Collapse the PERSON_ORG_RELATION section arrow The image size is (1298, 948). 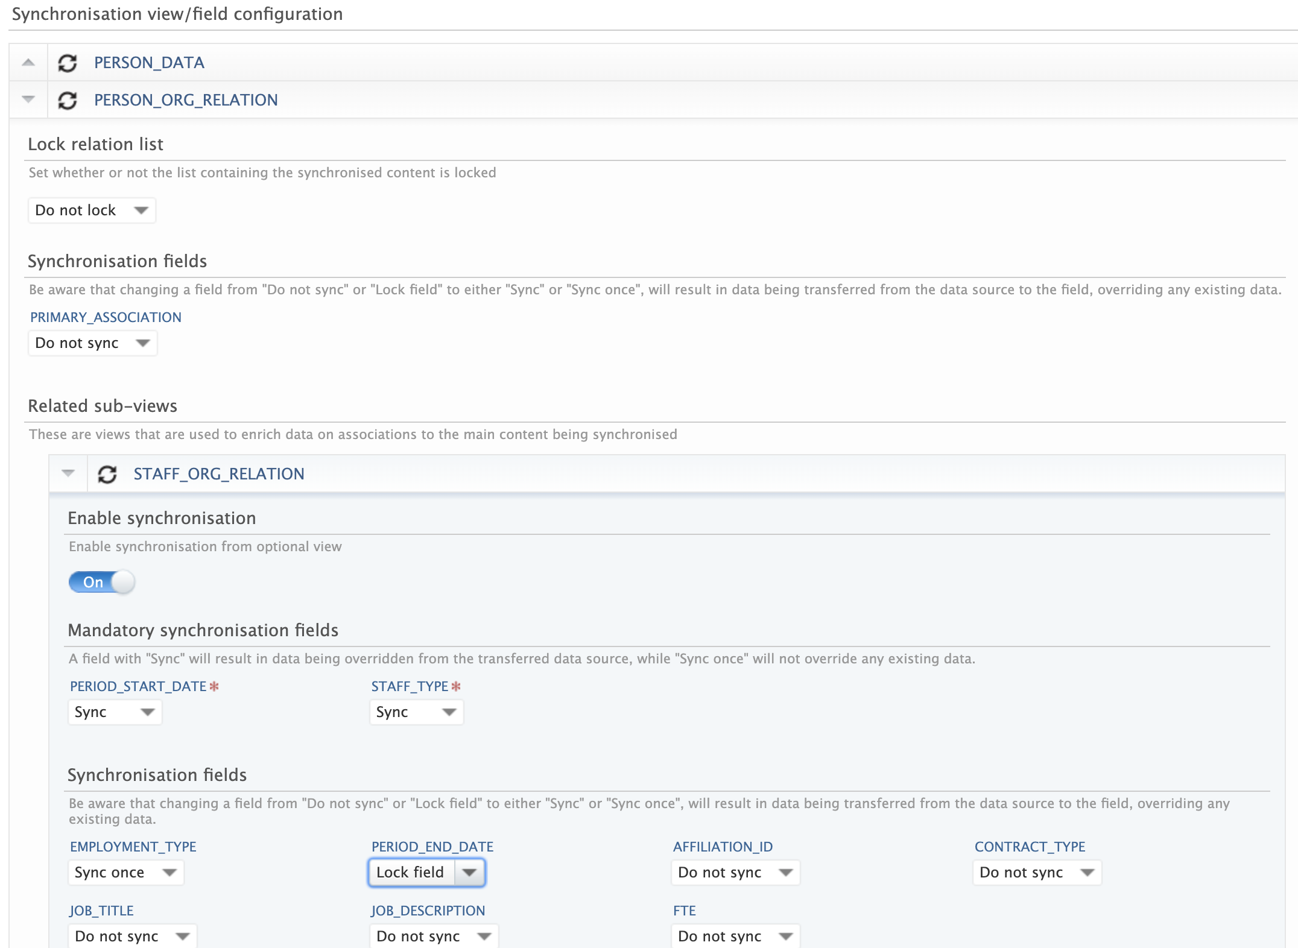(28, 100)
